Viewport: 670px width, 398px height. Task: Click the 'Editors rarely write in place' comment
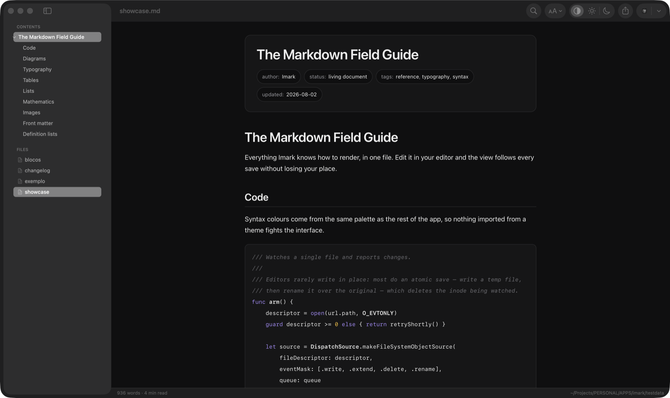(387, 280)
